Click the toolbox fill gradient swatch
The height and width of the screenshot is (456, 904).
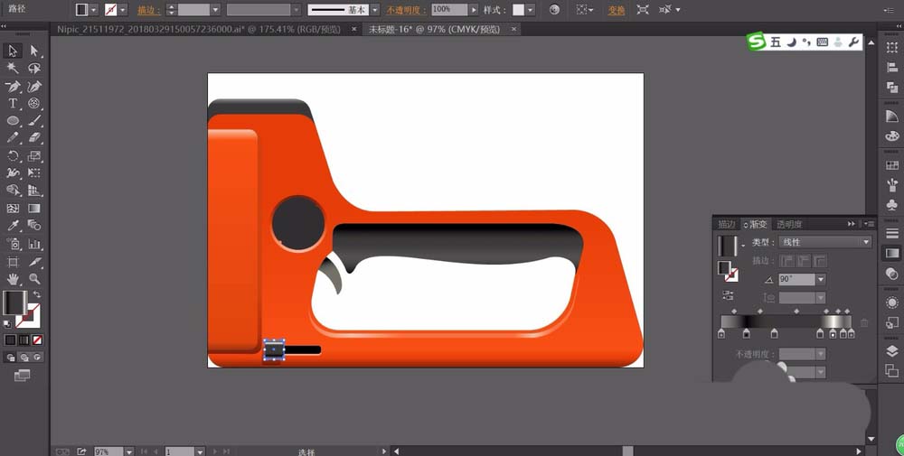[14, 302]
